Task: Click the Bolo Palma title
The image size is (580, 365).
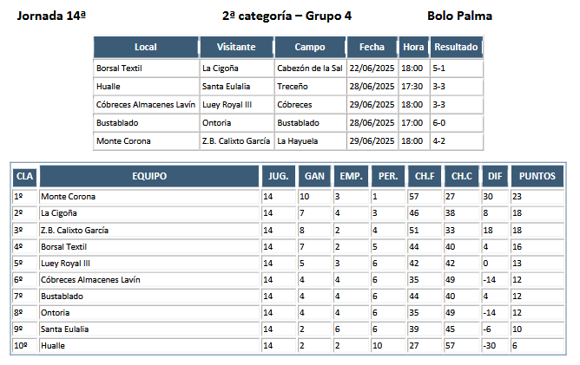Action: [460, 16]
